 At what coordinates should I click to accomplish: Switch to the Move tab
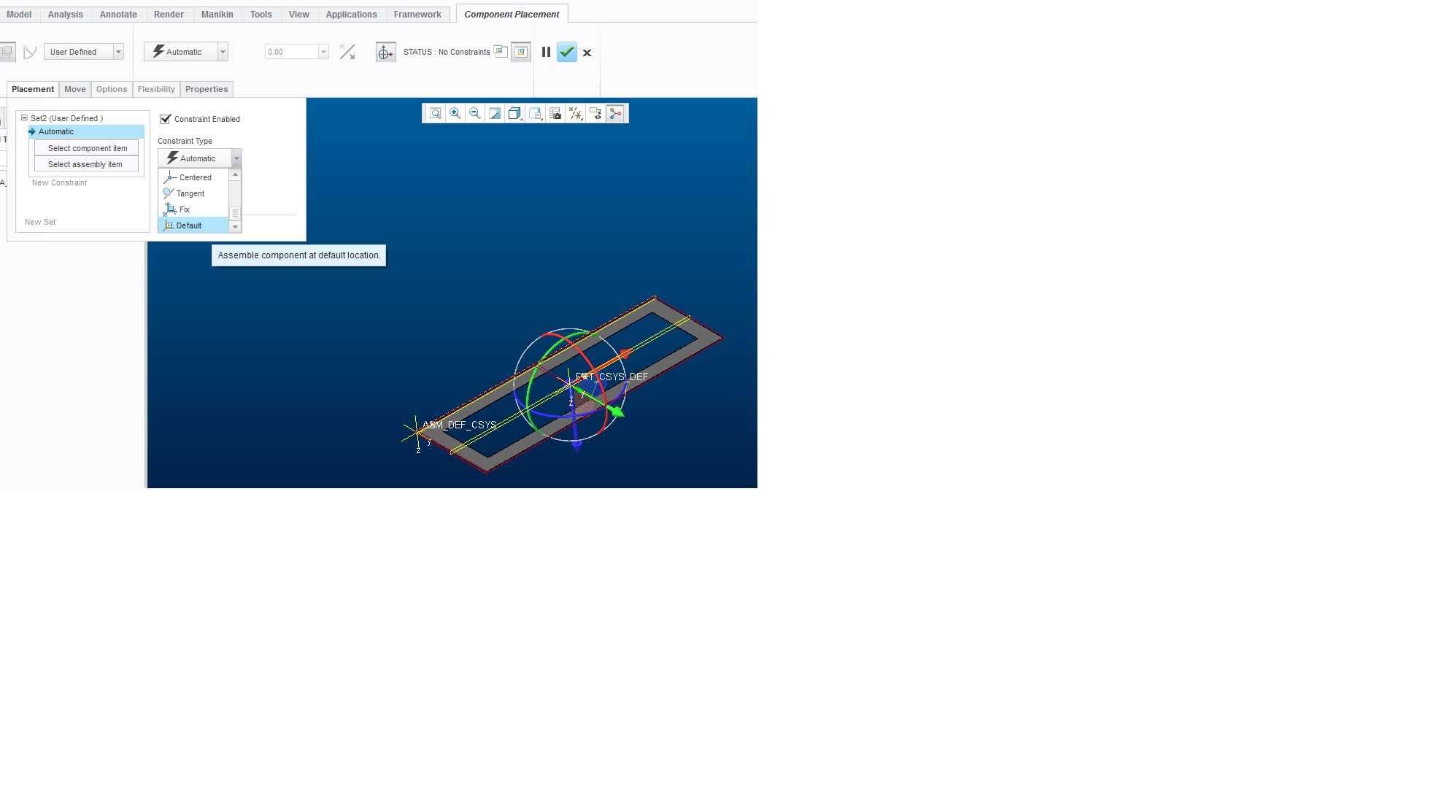point(75,88)
